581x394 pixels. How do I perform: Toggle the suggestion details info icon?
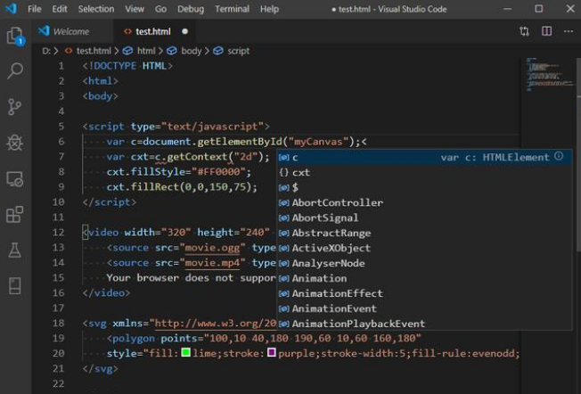point(559,157)
